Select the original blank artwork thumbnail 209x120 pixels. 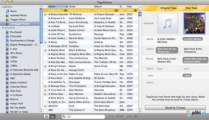coord(168,23)
